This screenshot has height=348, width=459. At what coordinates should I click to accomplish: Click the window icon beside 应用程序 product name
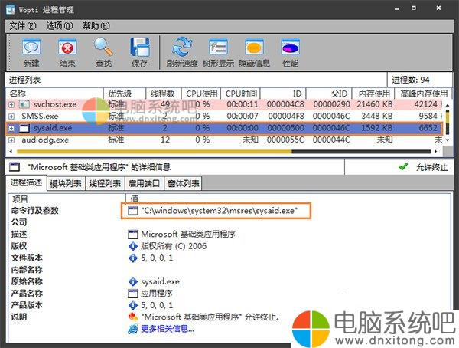tap(133, 294)
